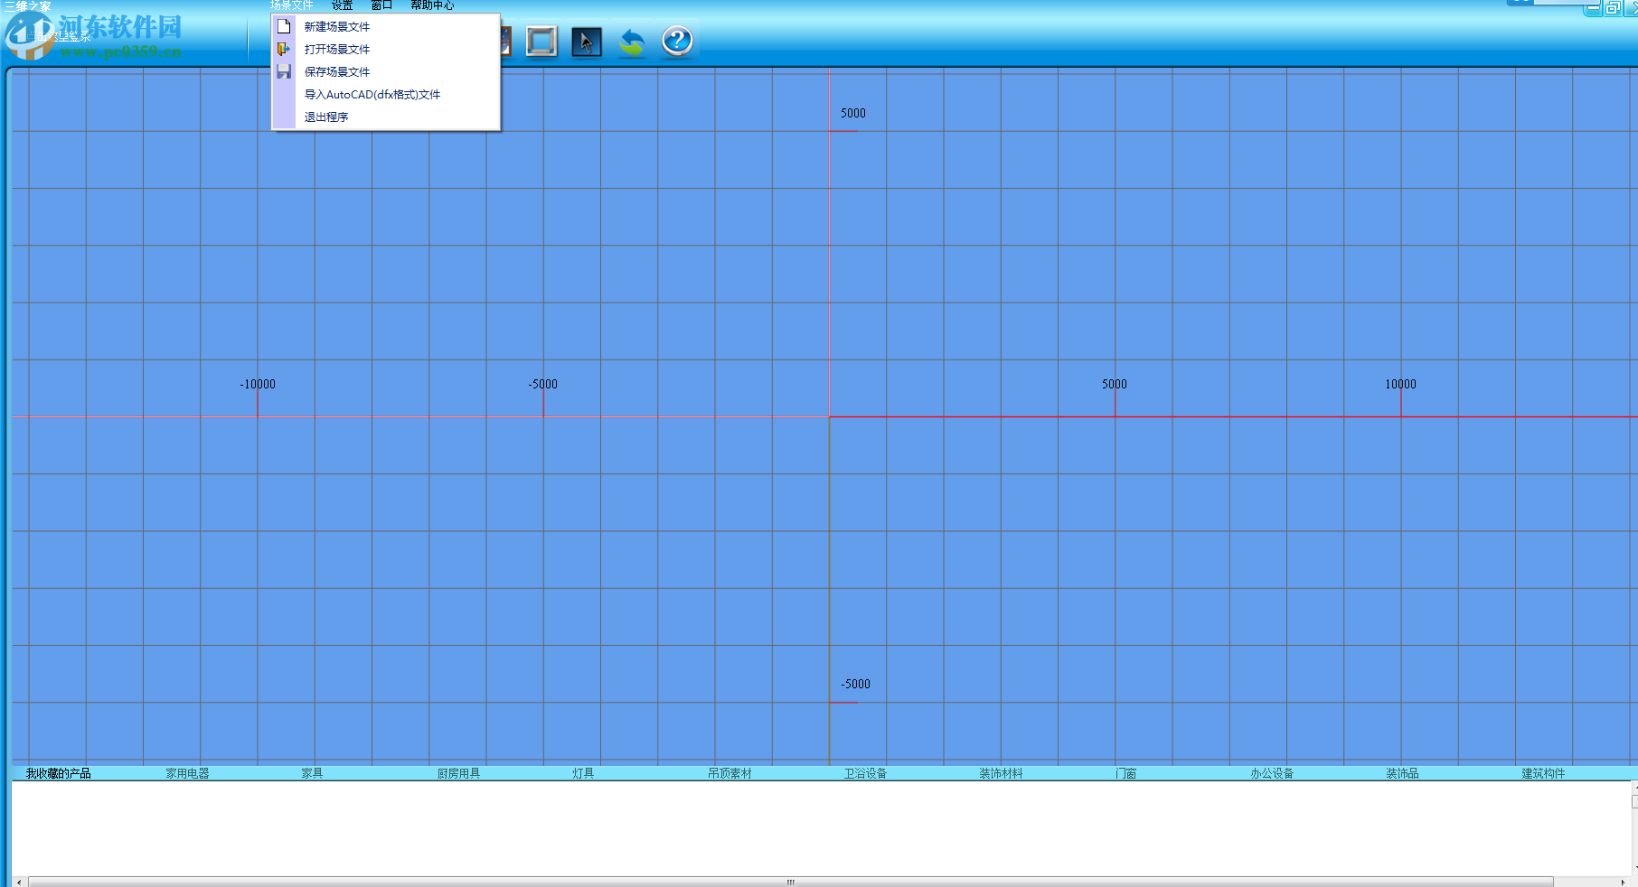Switch to 装饰材料 category tab
The width and height of the screenshot is (1638, 887).
click(1001, 773)
